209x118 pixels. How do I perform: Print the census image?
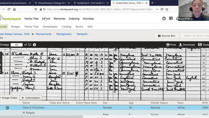tap(171, 45)
